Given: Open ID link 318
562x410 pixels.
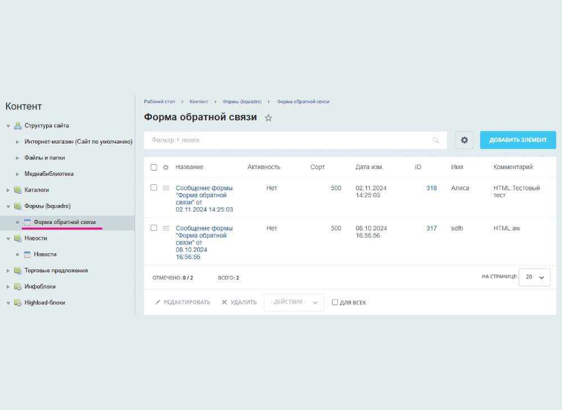Looking at the screenshot, I should [x=432, y=188].
